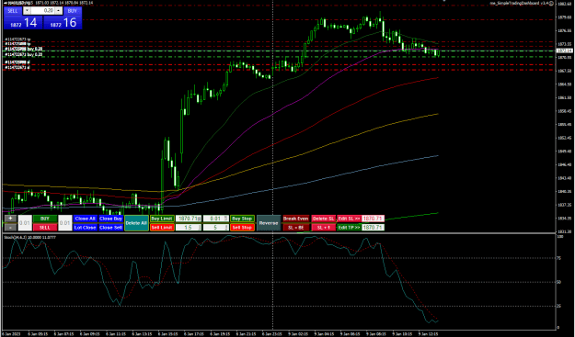Click the red SELL button on the dashboard
Image resolution: width=575 pixels, height=337 pixels.
click(x=45, y=227)
